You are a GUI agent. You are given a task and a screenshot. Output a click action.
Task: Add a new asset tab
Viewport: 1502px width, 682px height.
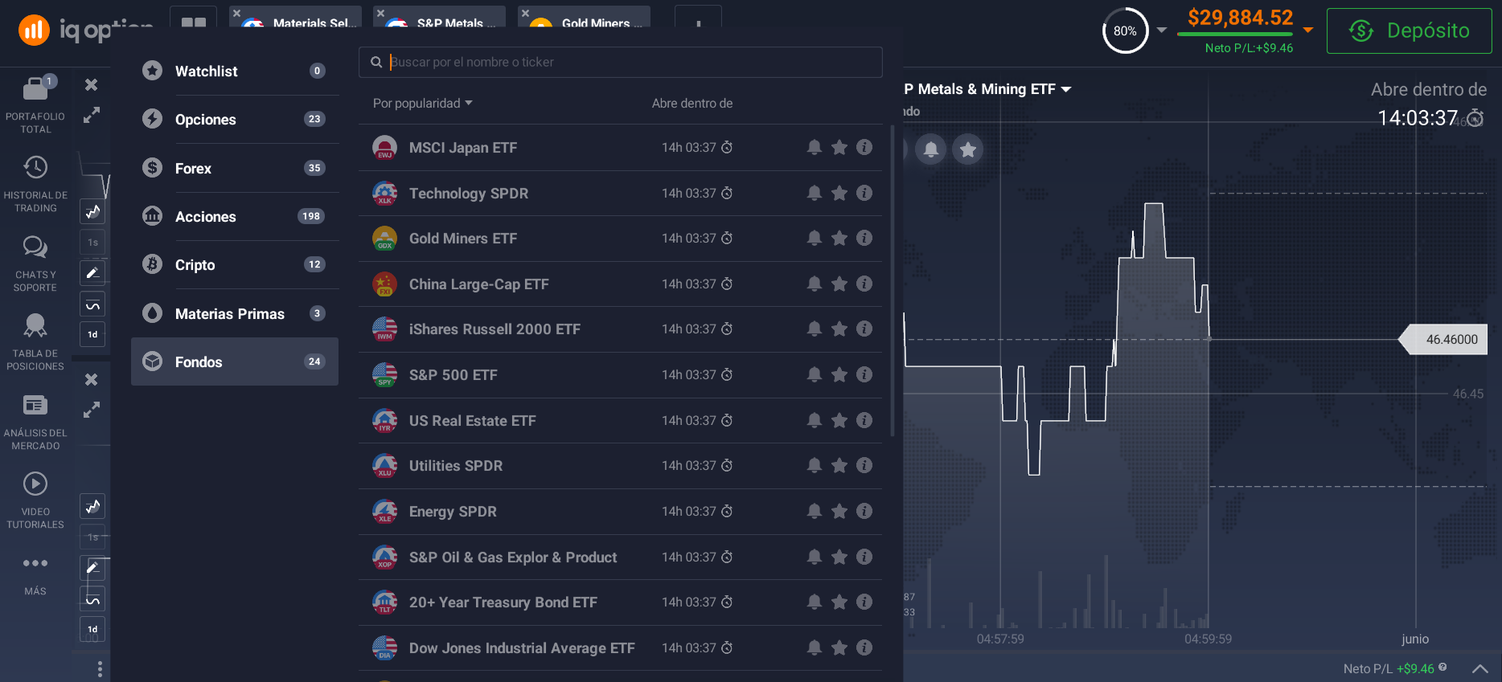[x=698, y=20]
